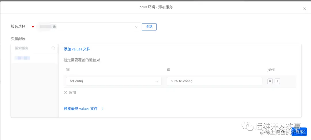
Task: Open the feConfig key dropdown
Action: 114,81
